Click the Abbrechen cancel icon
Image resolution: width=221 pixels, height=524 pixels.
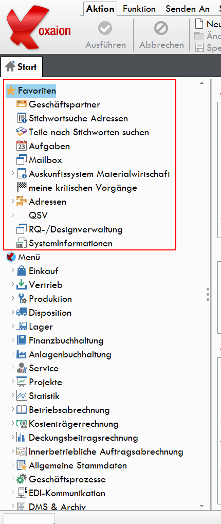pyautogui.click(x=161, y=29)
